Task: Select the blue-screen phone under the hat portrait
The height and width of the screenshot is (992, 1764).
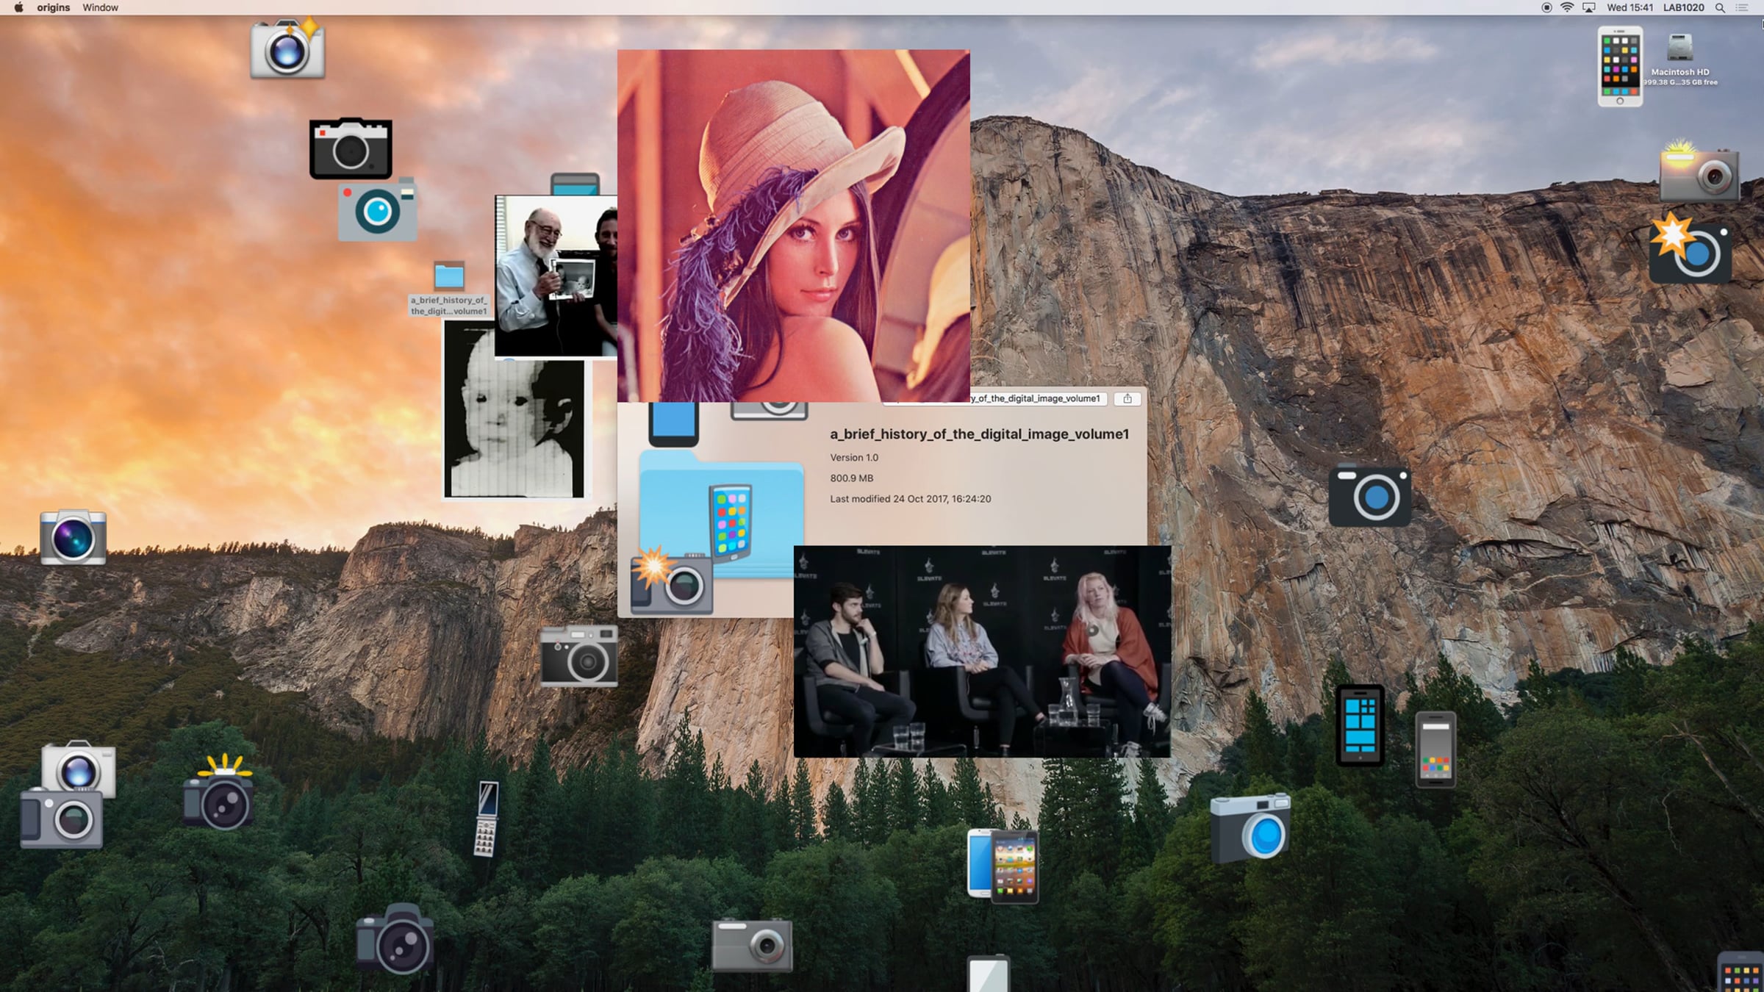Action: (x=673, y=424)
